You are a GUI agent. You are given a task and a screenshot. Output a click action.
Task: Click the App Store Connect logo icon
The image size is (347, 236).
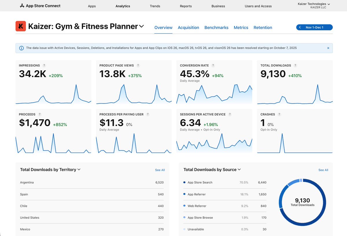click(x=22, y=6)
